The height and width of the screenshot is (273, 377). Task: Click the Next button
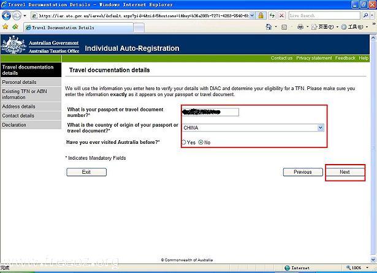(x=345, y=172)
